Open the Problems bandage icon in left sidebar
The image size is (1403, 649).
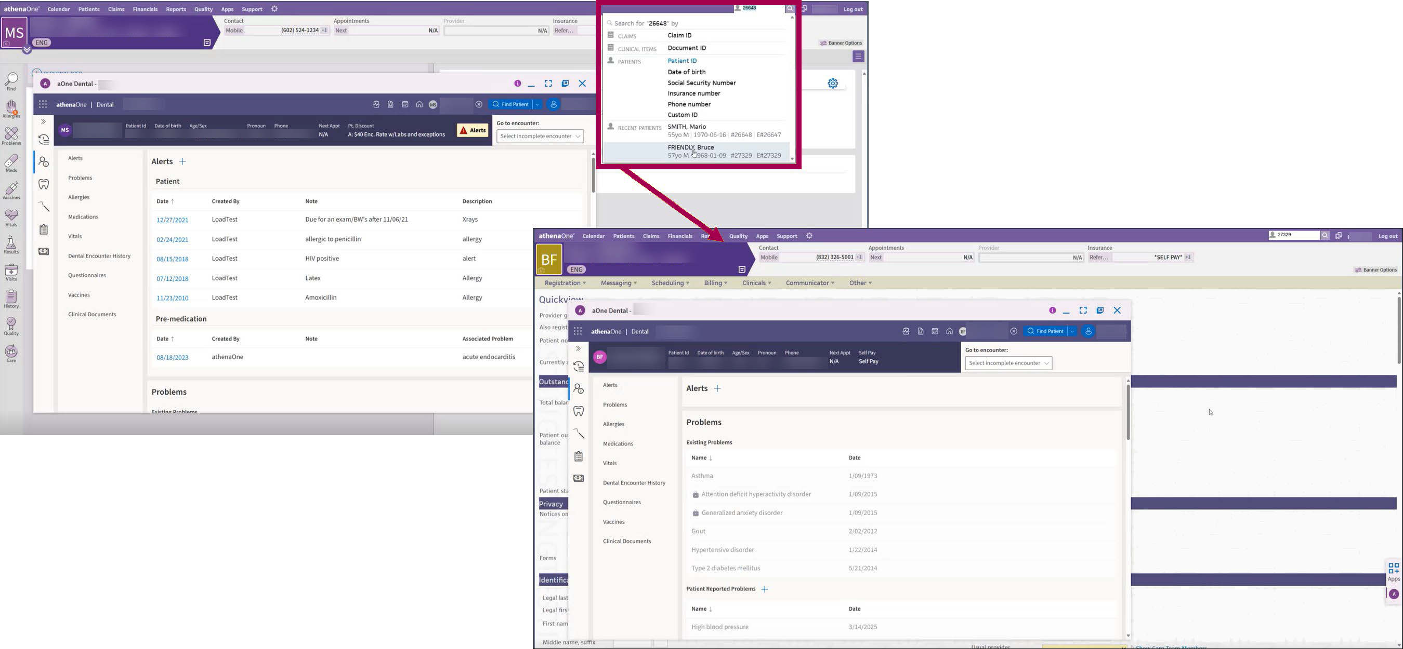pyautogui.click(x=11, y=136)
